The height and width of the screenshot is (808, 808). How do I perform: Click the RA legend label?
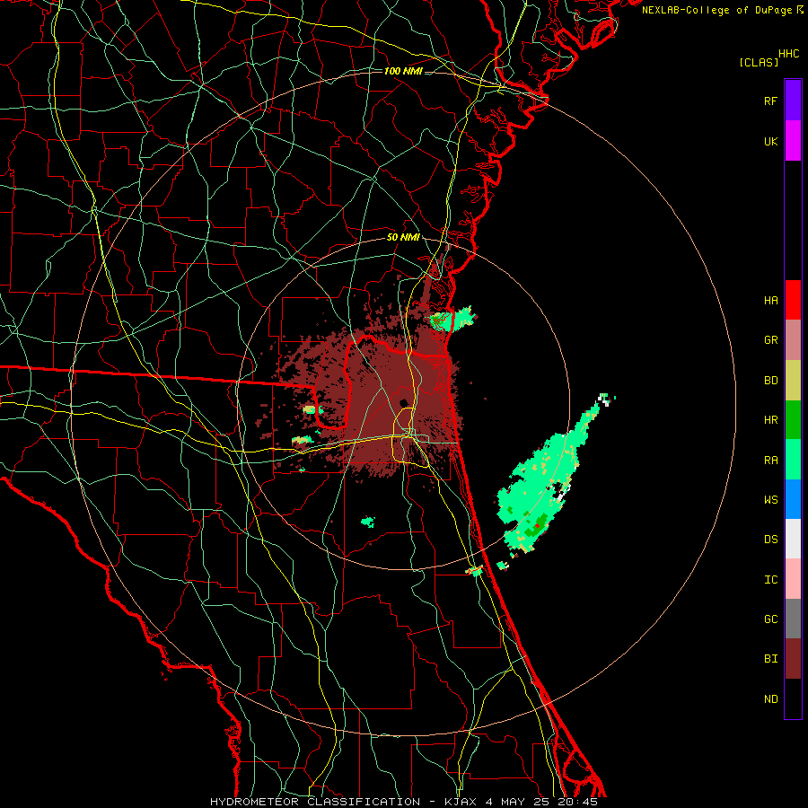[770, 460]
